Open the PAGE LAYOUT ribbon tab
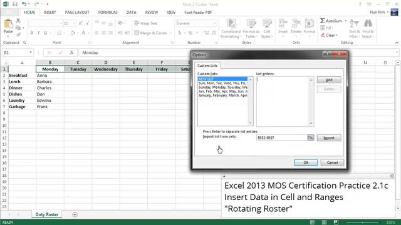Screen dimensions: 401x225 [x=77, y=12]
